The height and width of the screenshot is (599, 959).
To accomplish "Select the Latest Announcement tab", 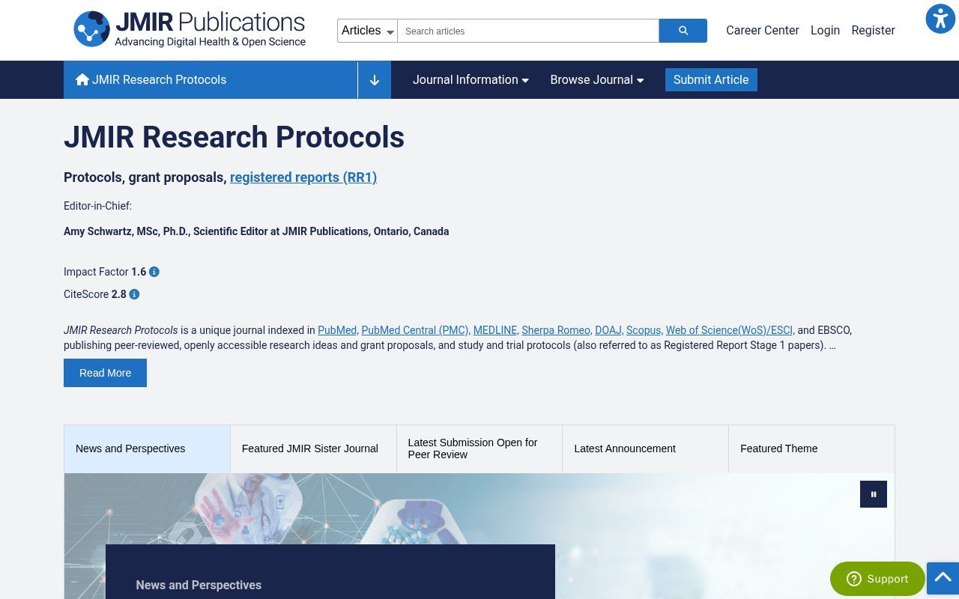I will tap(645, 449).
